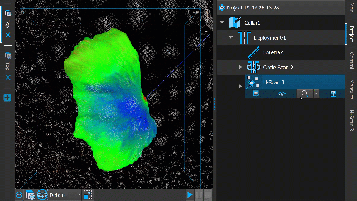Open the Default view mode dropdown
Viewport: 357px width, 201px height.
[x=65, y=195]
